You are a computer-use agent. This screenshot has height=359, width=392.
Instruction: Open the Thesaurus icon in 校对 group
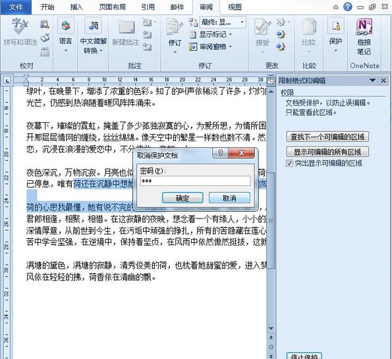pos(45,38)
